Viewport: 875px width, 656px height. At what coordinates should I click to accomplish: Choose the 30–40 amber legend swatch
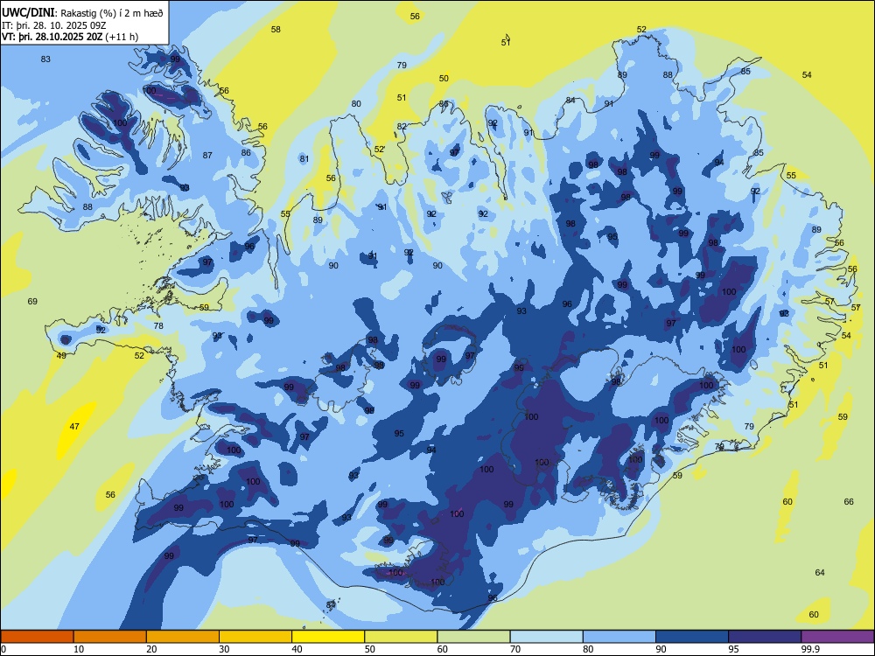(255, 637)
